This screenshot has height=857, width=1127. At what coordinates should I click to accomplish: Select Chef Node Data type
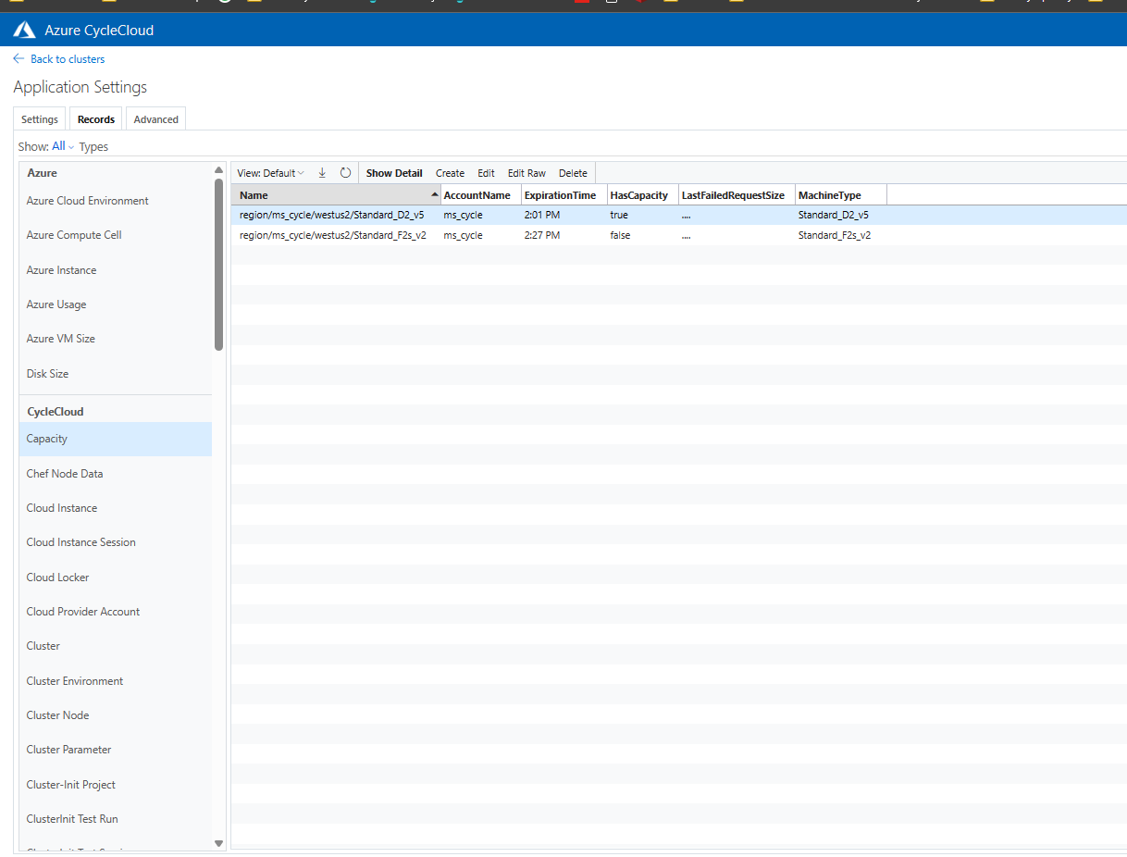[115, 474]
